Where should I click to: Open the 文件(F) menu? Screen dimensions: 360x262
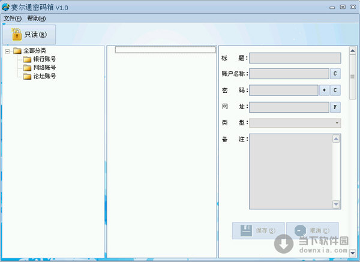[x=13, y=19]
